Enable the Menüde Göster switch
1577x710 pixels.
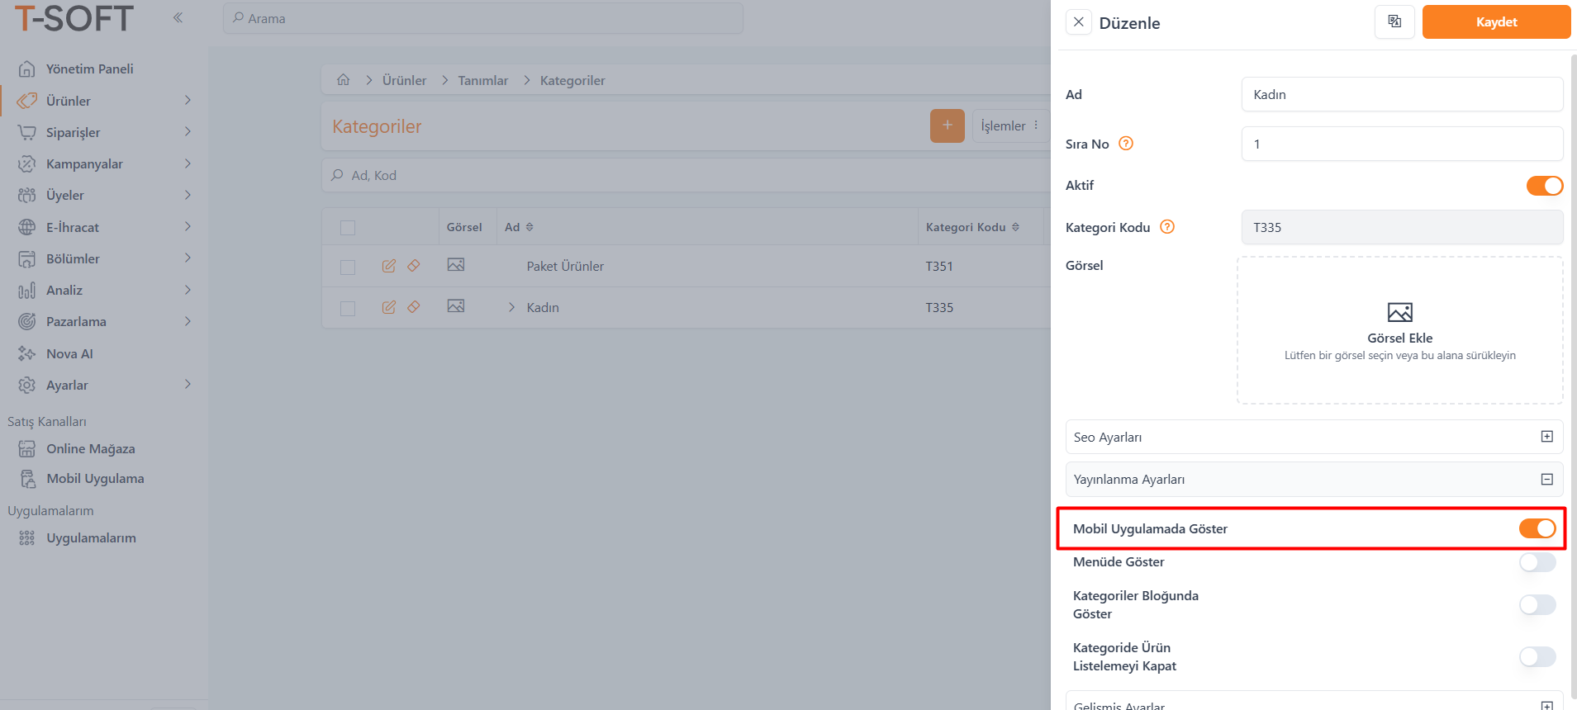(1537, 562)
